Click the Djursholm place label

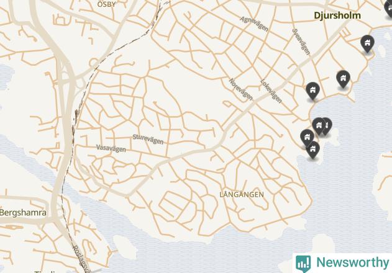337,16
